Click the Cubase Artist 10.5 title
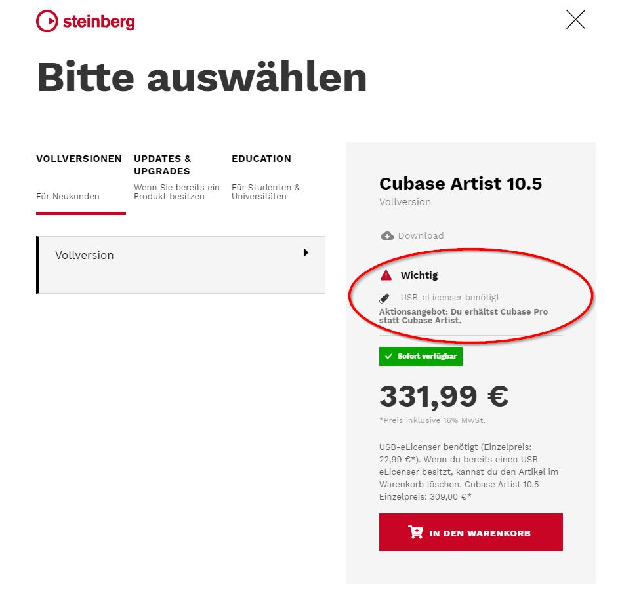The width and height of the screenshot is (641, 602). point(461,184)
